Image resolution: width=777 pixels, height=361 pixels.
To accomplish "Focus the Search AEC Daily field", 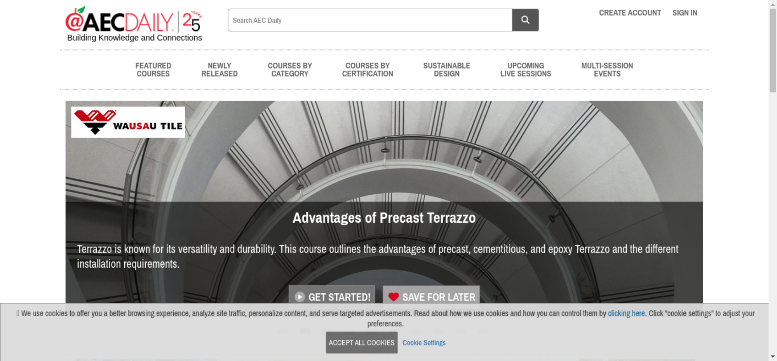I will 369,20.
